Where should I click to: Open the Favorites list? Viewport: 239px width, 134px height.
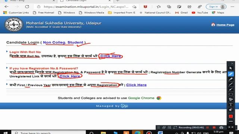pos(159,7)
